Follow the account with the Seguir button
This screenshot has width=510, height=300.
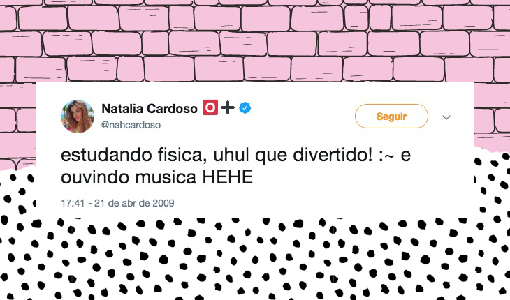pos(391,117)
